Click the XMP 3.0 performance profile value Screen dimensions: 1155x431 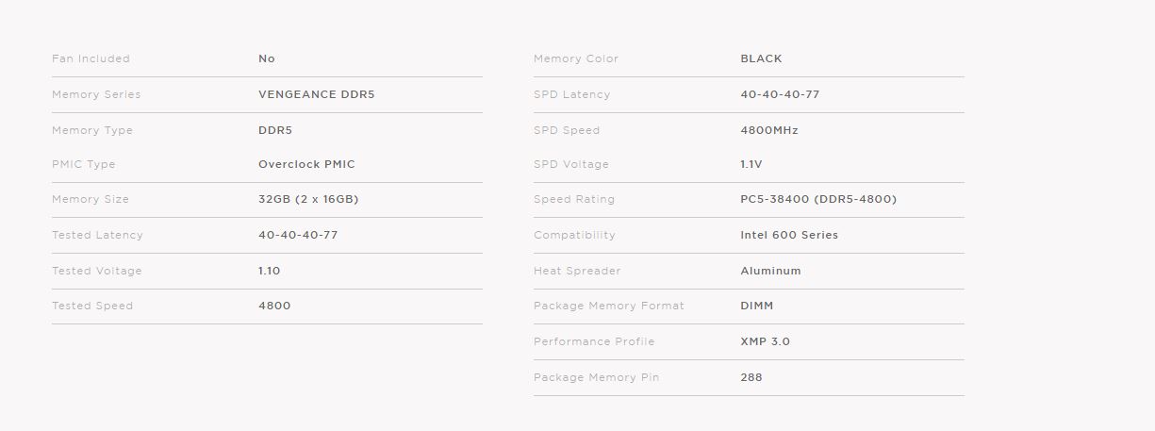765,341
